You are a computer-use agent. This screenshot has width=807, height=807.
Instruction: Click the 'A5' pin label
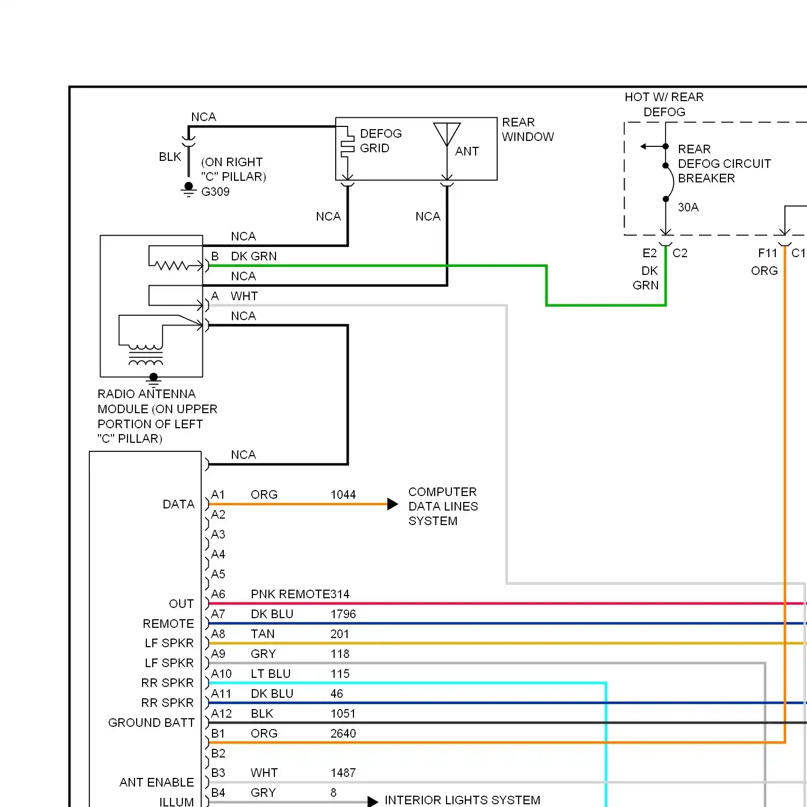point(218,574)
